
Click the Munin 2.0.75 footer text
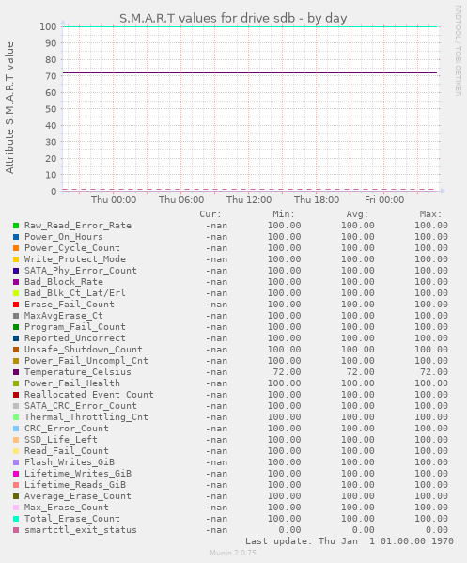click(233, 553)
